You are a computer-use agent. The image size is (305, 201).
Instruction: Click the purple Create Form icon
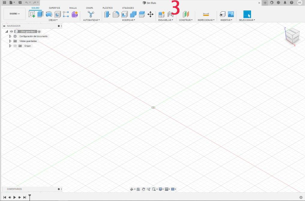[x=75, y=14]
